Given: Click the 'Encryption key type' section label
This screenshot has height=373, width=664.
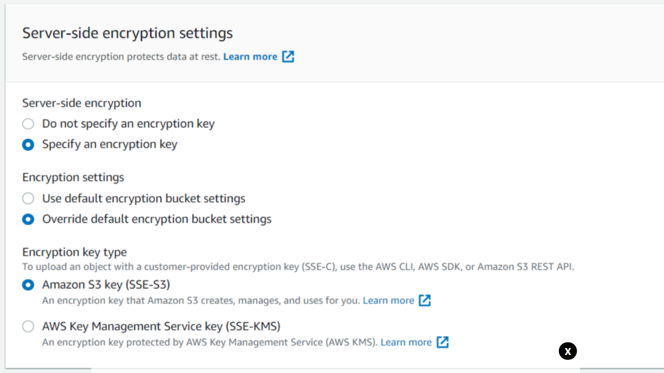Looking at the screenshot, I should coord(74,252).
